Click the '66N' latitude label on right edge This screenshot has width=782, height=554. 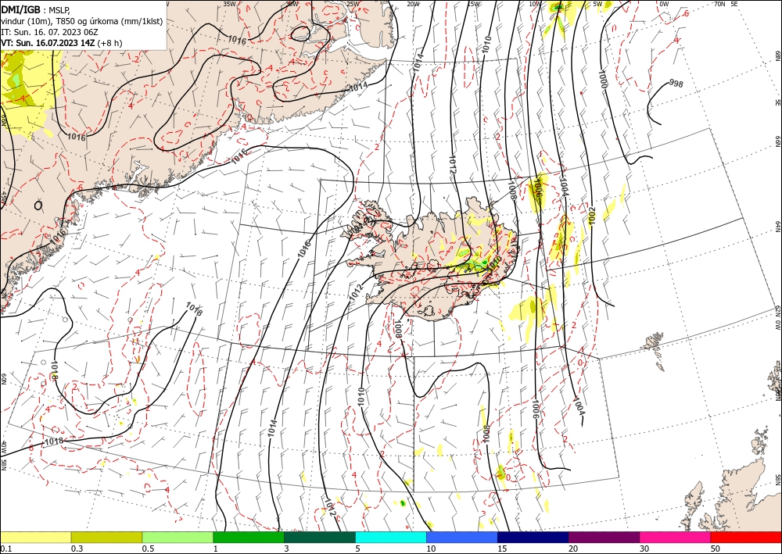pos(777,142)
